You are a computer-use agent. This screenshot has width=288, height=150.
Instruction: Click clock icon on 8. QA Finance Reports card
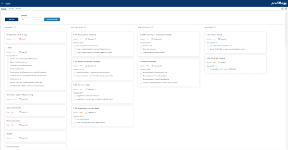point(219,39)
